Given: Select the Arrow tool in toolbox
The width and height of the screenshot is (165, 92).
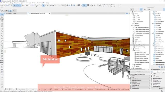Looking at the screenshot, I should pyautogui.click(x=2, y=14).
